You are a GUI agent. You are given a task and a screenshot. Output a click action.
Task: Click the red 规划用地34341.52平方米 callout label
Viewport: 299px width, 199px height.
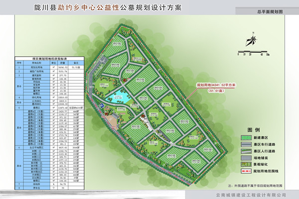pyautogui.click(x=216, y=86)
